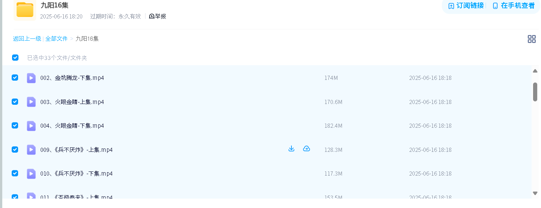This screenshot has height=208, width=541.
Task: Click video icon of 010、《兵不厌炸》-下集.mp4
Action: click(31, 173)
